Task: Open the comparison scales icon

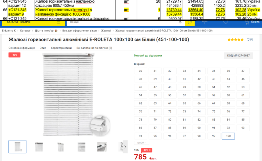Action: [x=205, y=22]
